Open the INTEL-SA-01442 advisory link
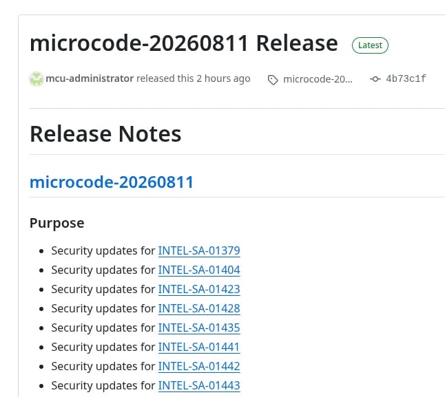The height and width of the screenshot is (397, 445). [x=199, y=367]
